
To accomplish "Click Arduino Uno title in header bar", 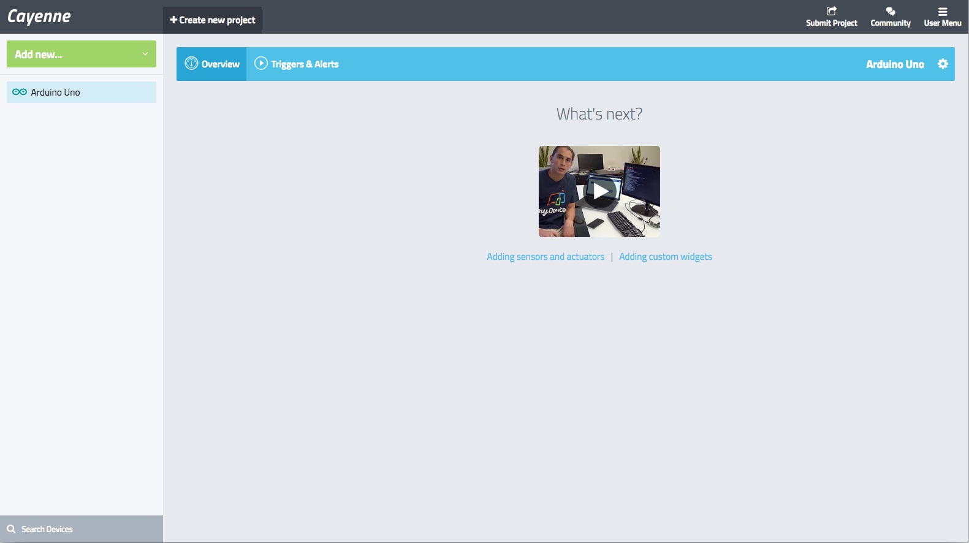I will [895, 64].
